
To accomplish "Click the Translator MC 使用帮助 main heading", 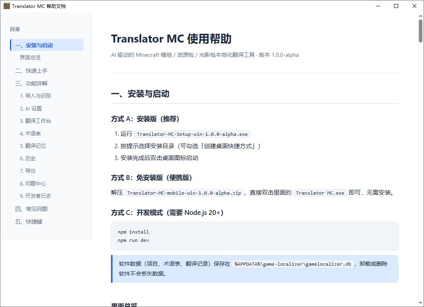I will 171,39.
